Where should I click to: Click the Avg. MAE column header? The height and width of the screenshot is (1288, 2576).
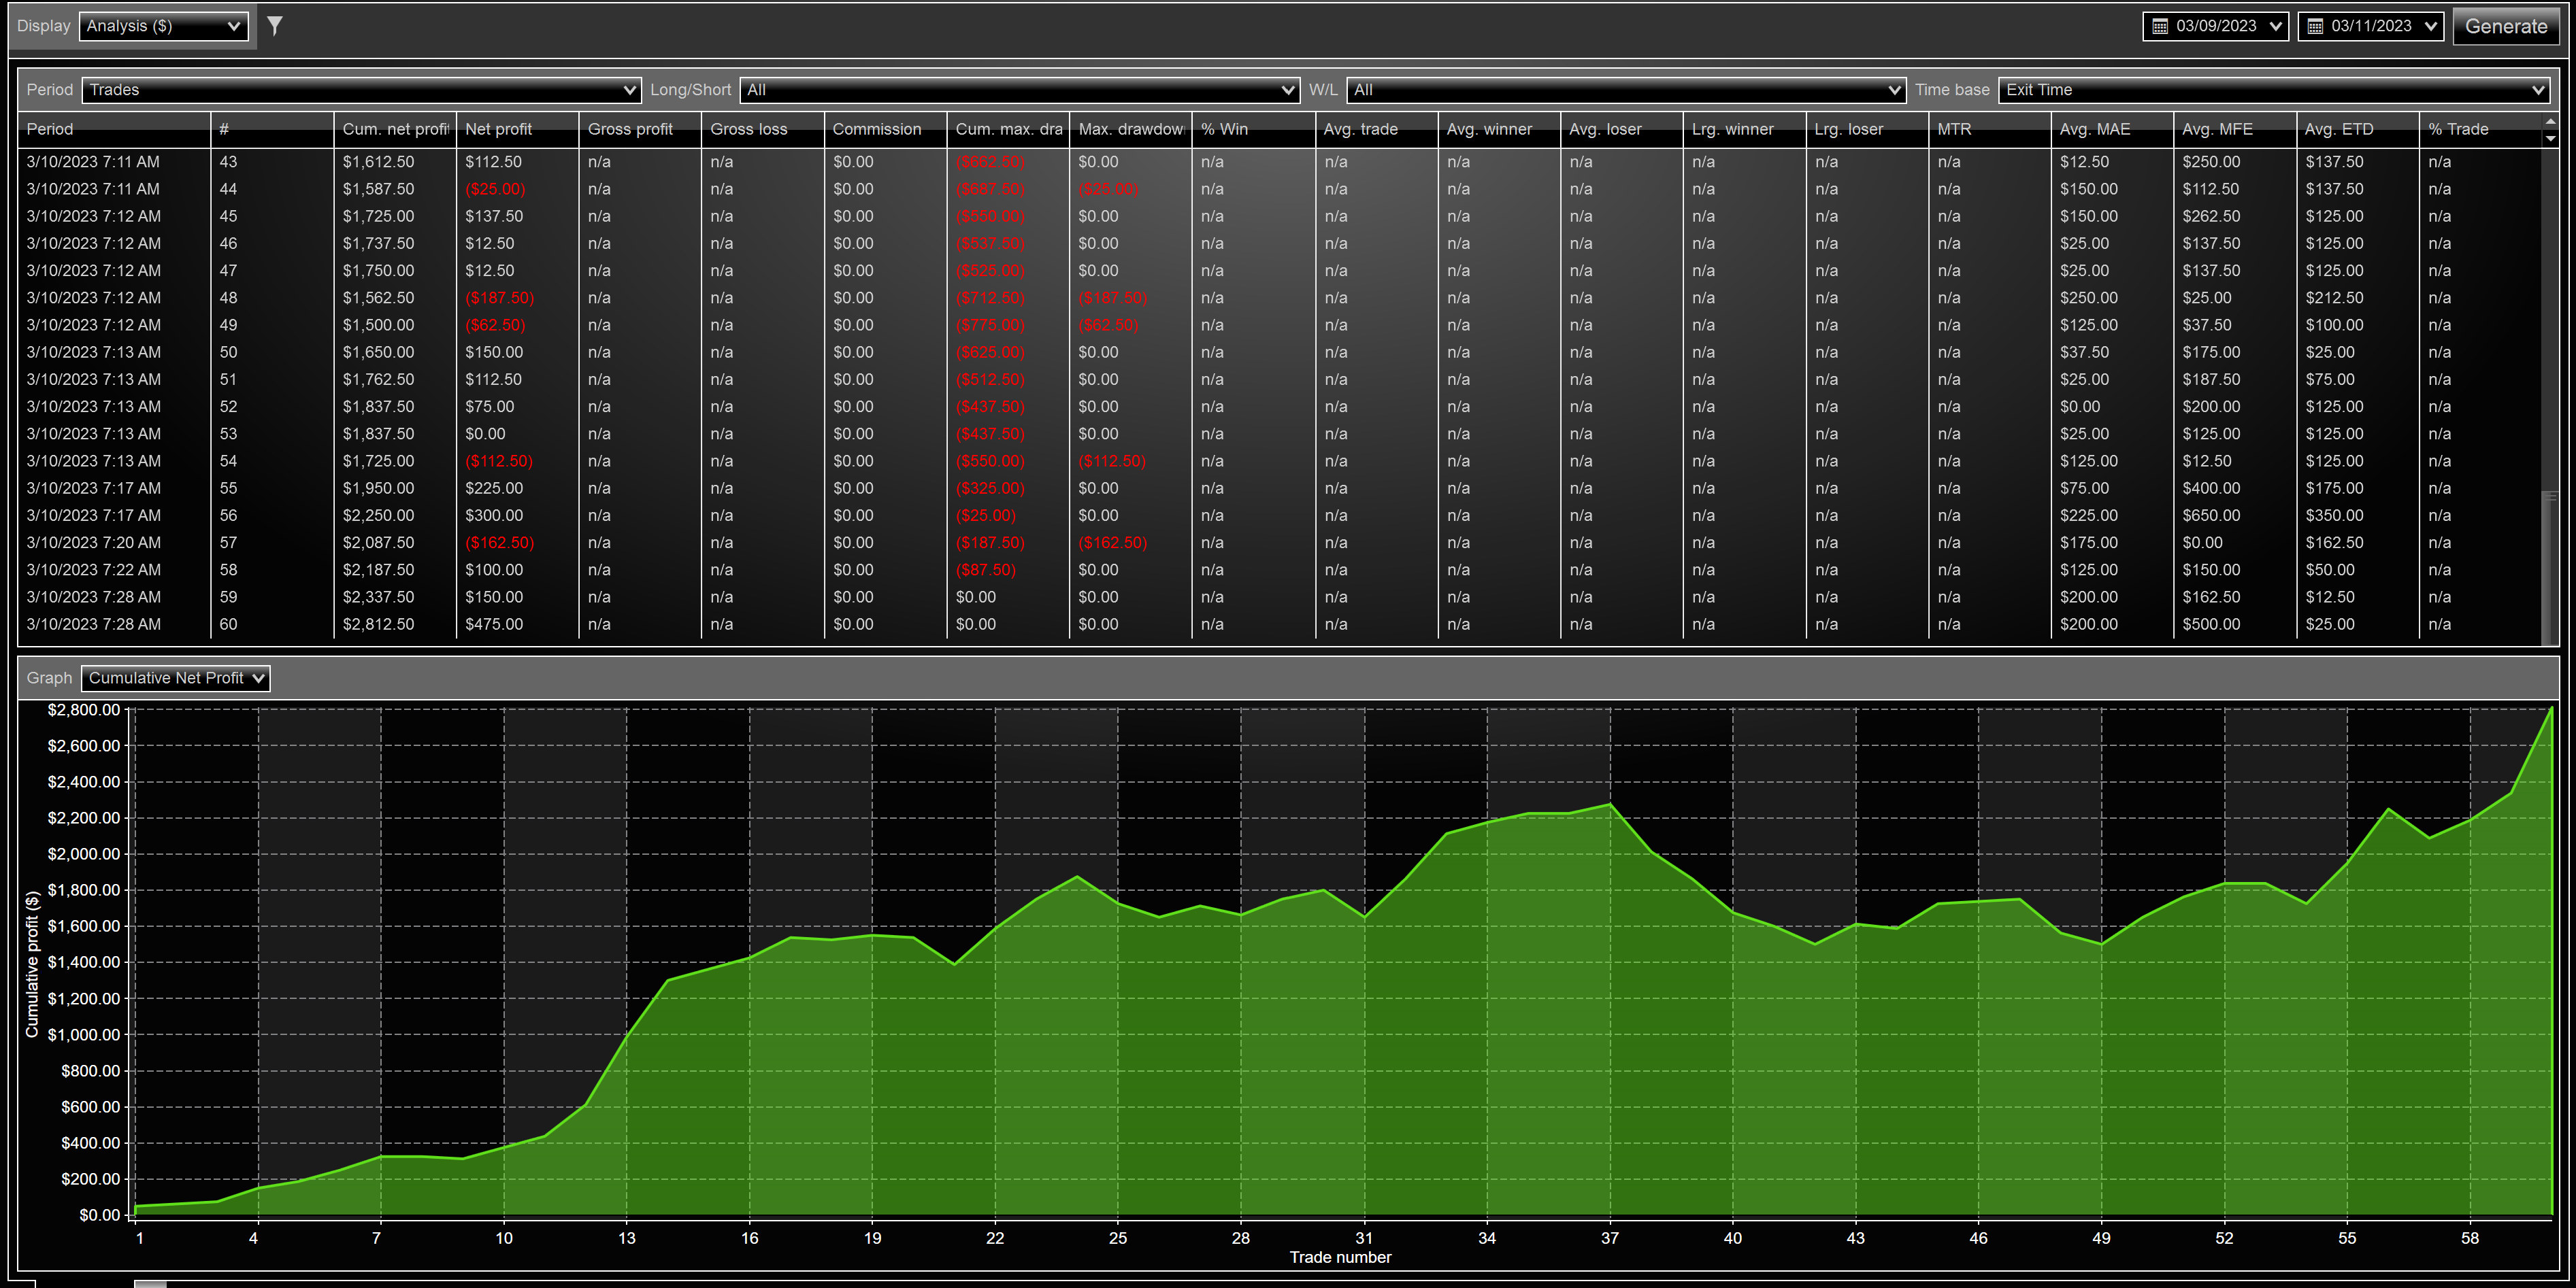tap(2112, 129)
